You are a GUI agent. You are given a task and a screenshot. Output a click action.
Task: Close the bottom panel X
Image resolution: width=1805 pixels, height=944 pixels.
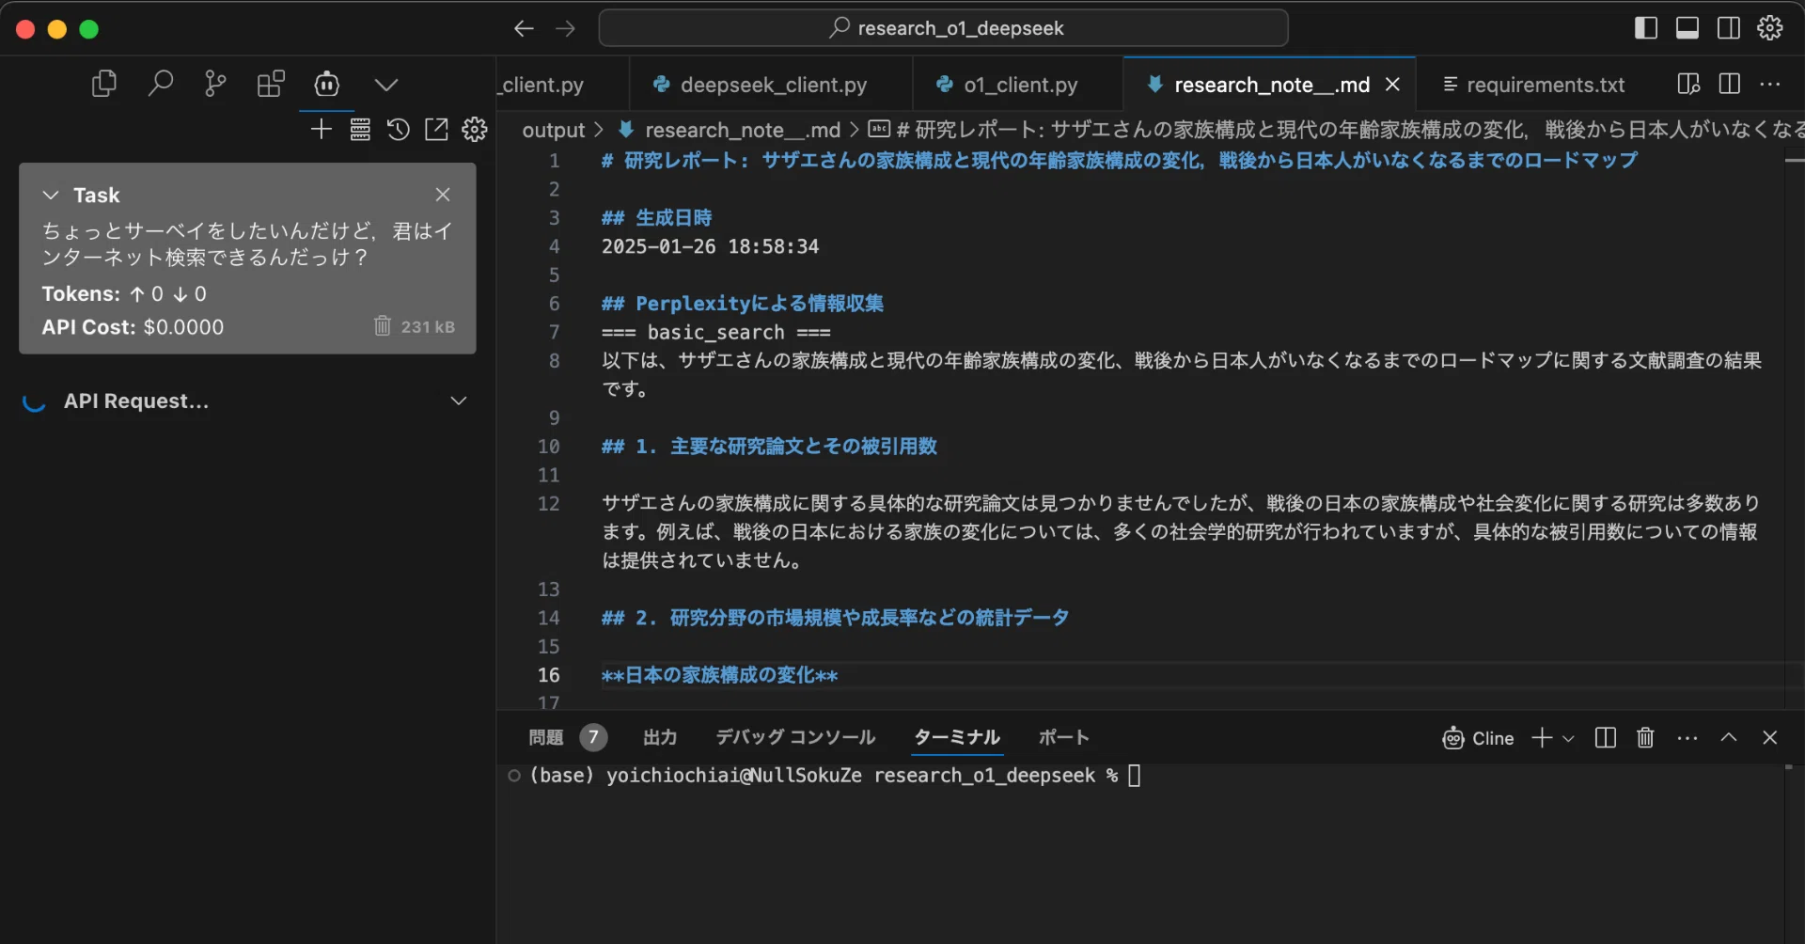pos(1770,738)
